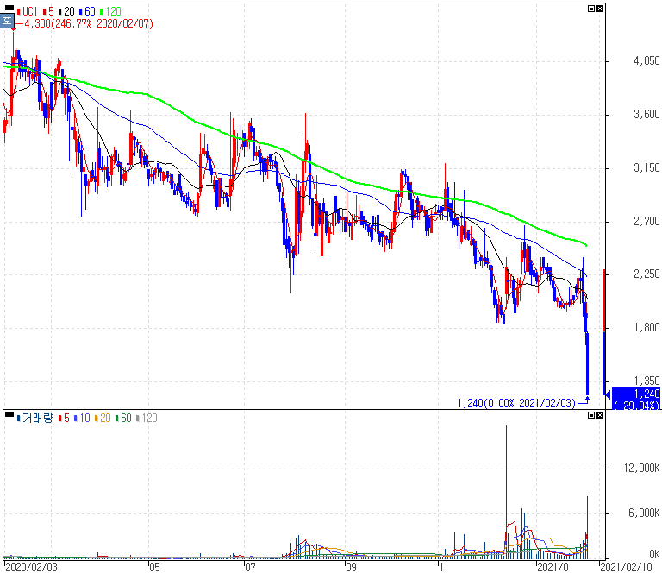
Task: Click the high annotation 4,300(246.77% 2020/02/07)
Action: 89,23
